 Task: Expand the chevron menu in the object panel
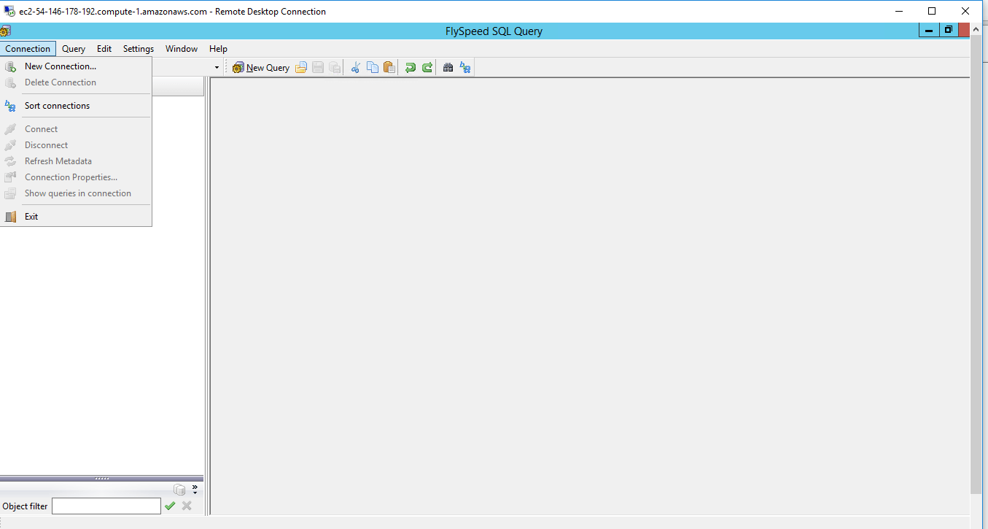pos(194,487)
